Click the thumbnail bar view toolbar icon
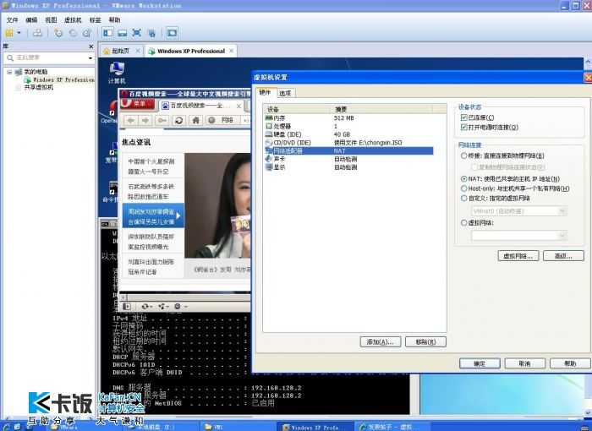 [x=123, y=33]
